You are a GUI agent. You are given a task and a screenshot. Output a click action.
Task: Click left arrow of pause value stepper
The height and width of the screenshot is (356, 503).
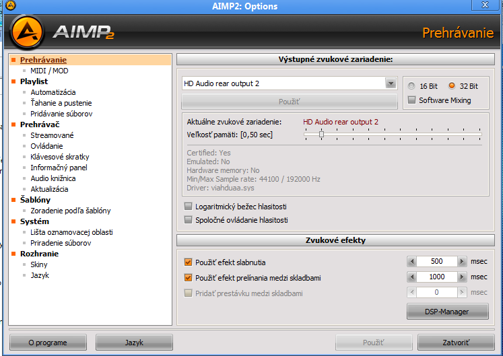pyautogui.click(x=412, y=292)
